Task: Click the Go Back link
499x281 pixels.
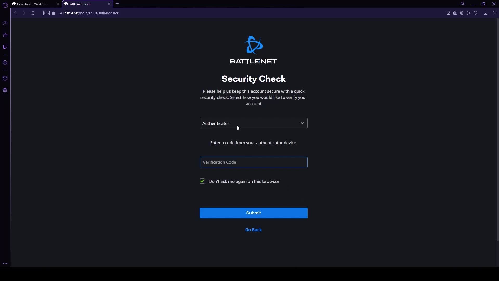Action: tap(253, 230)
